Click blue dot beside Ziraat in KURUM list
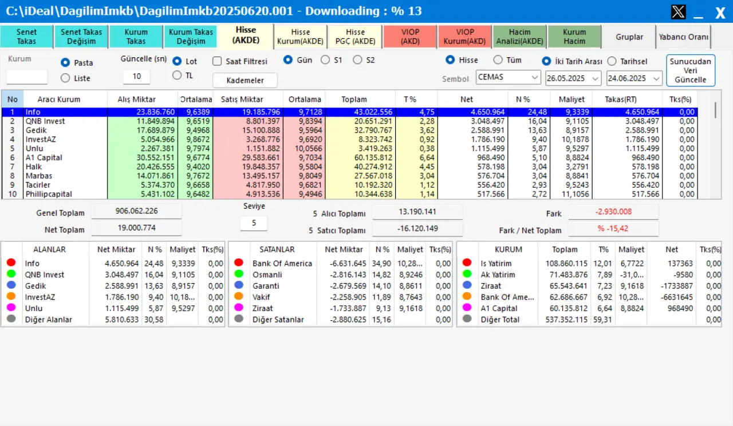733x426 pixels. click(x=467, y=285)
